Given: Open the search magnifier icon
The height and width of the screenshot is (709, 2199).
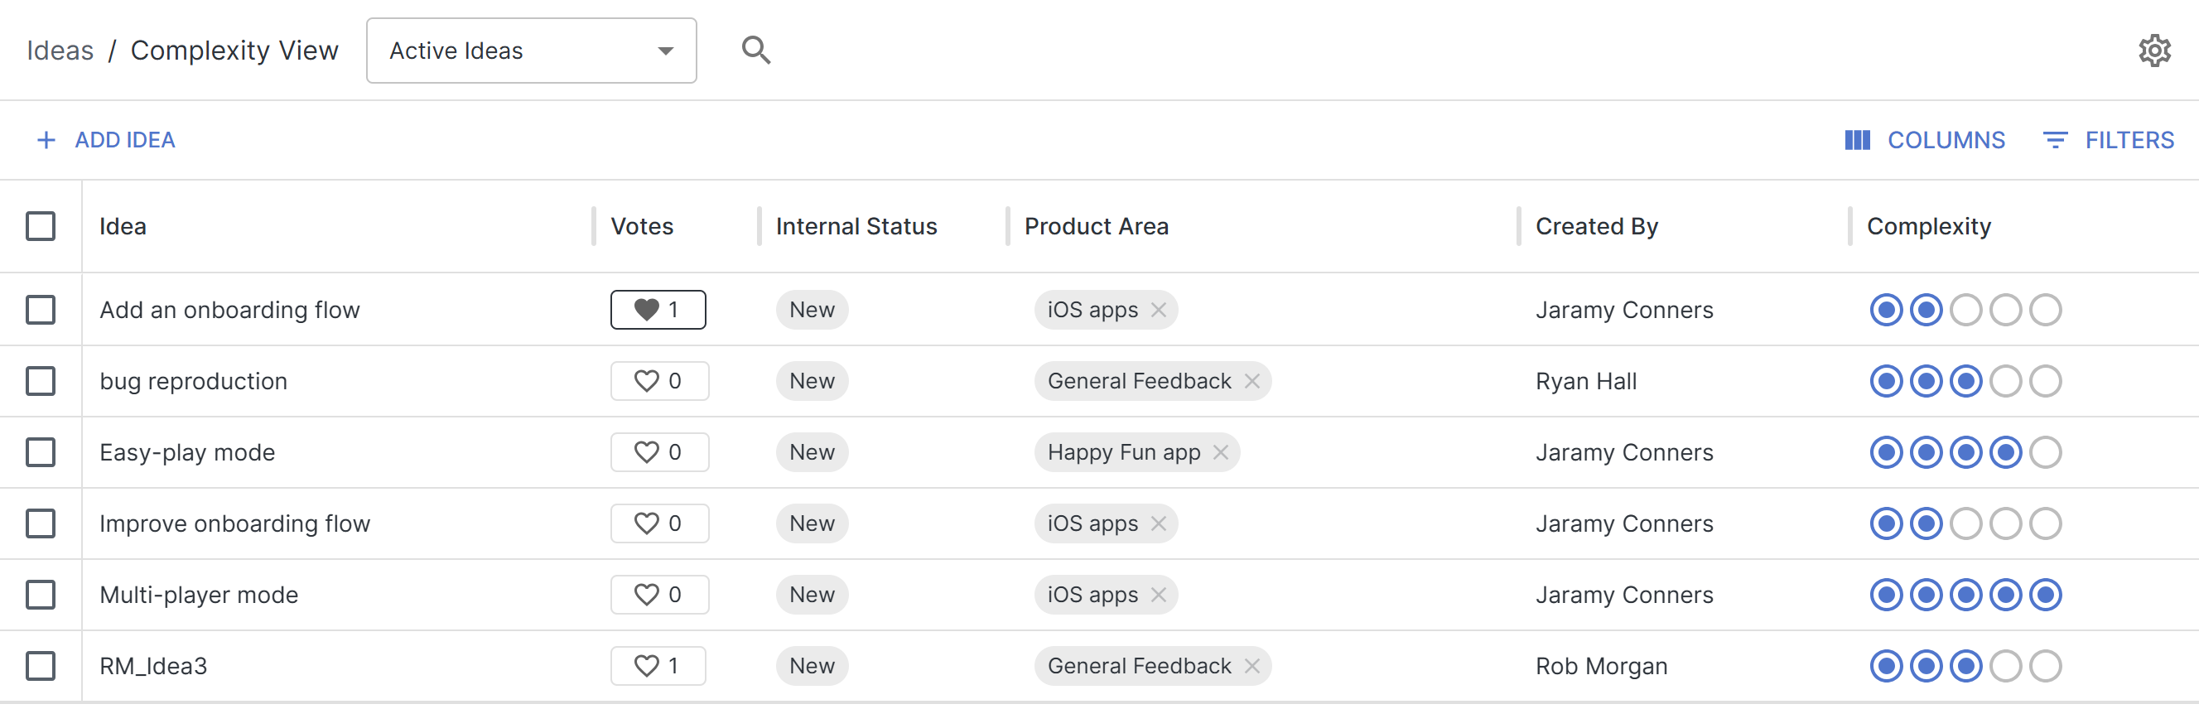Looking at the screenshot, I should tap(755, 51).
